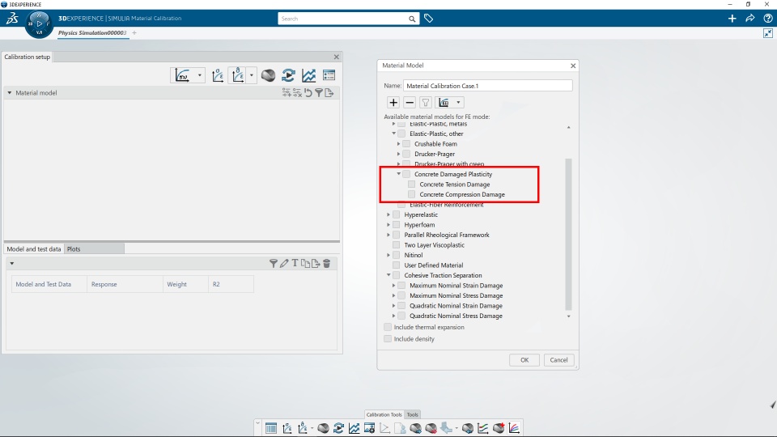This screenshot has width=777, height=437.
Task: Click the undo arrow in the Material model header
Action: (308, 92)
